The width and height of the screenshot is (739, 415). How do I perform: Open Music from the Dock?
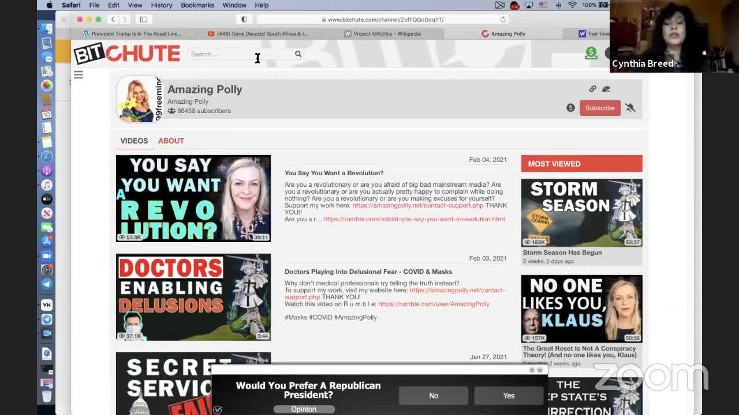(47, 185)
